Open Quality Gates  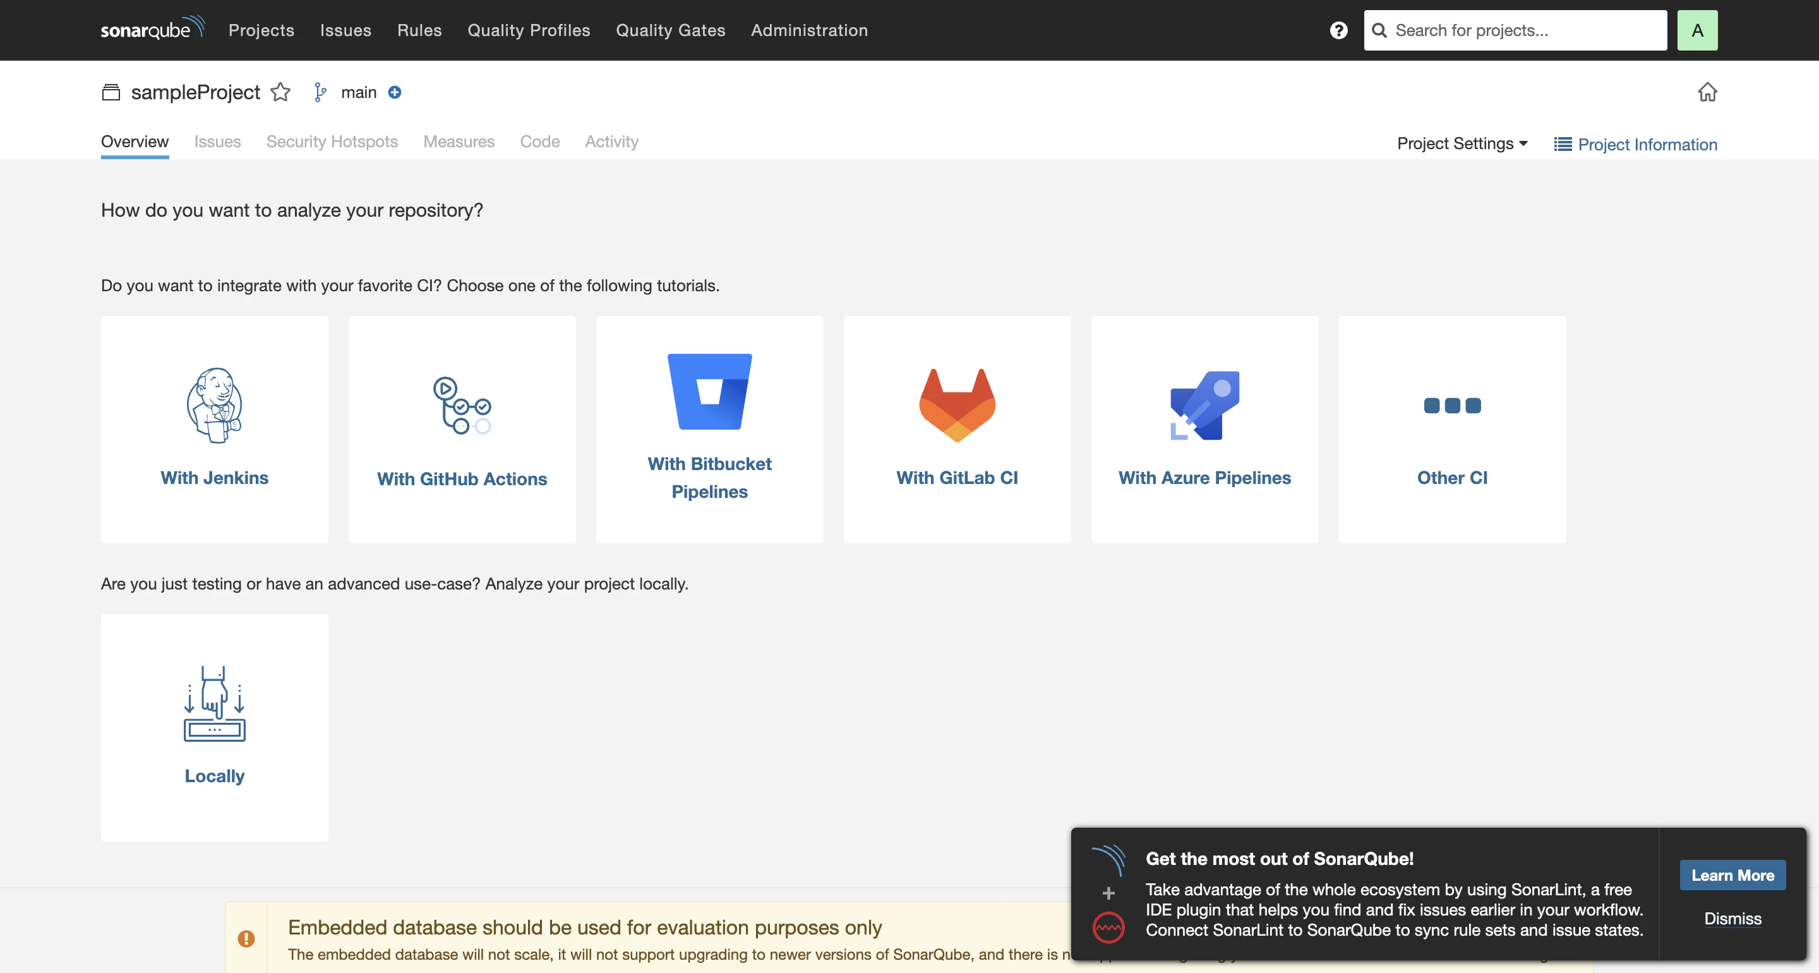671,30
